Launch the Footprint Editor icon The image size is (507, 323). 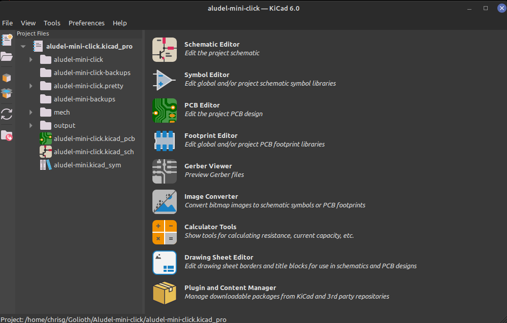click(x=165, y=141)
